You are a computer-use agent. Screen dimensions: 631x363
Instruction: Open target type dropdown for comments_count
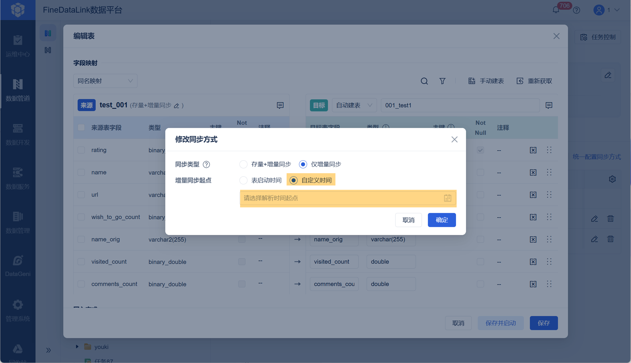tap(391, 284)
